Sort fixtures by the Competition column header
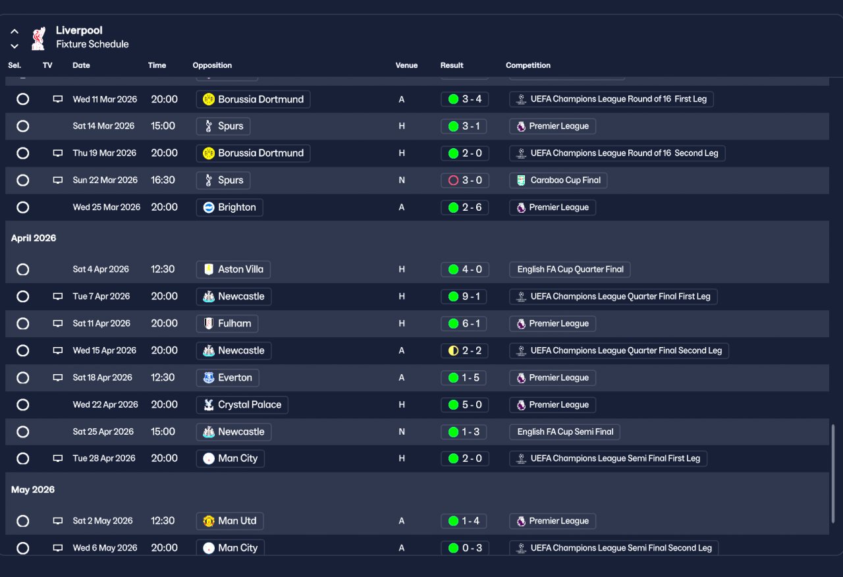This screenshot has height=577, width=843. (528, 66)
